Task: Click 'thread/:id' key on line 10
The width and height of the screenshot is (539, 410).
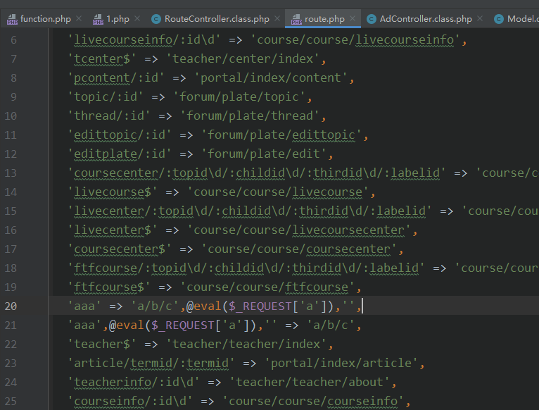Action: tap(108, 116)
